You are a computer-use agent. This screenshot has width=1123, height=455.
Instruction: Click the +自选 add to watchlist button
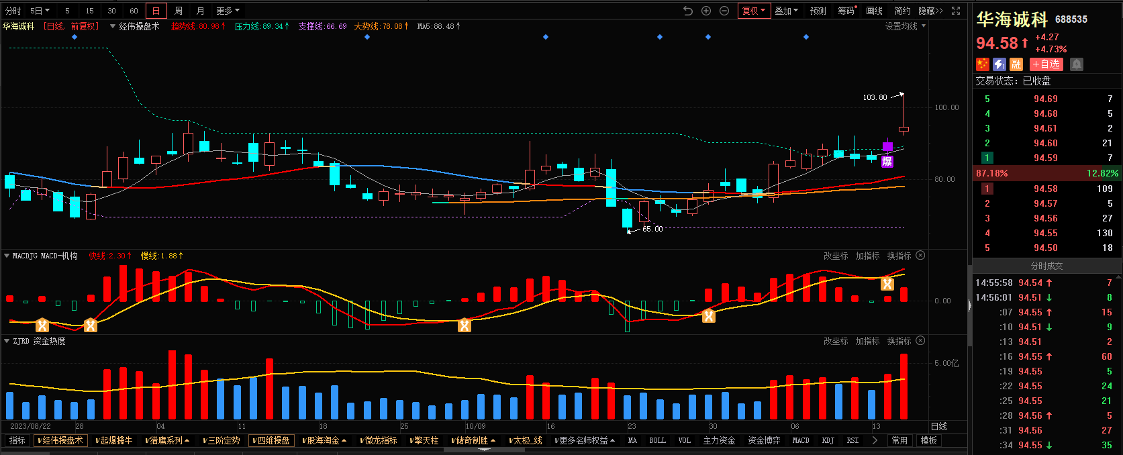coord(1046,64)
